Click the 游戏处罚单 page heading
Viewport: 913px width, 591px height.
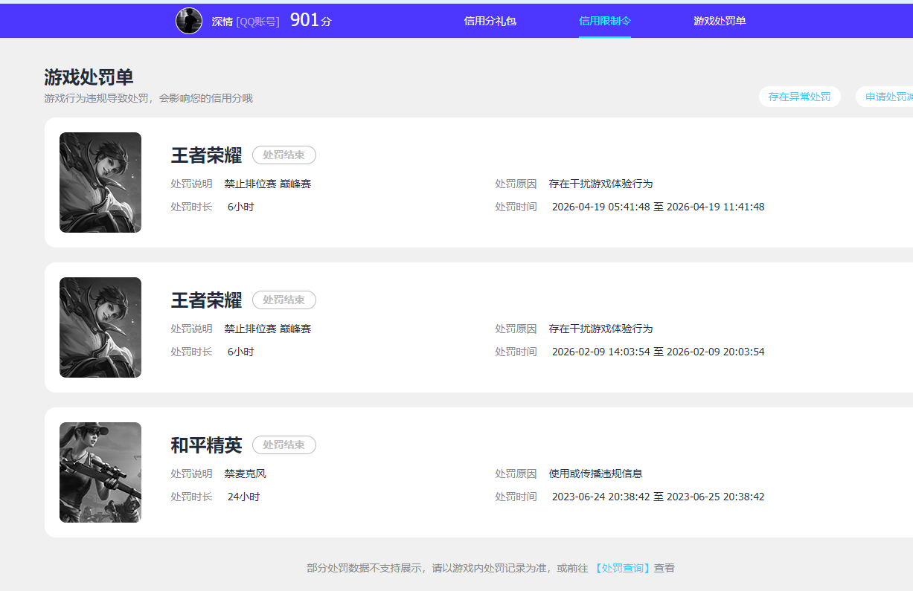(x=89, y=77)
